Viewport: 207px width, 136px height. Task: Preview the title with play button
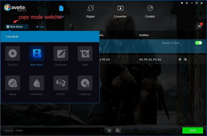[180, 59]
